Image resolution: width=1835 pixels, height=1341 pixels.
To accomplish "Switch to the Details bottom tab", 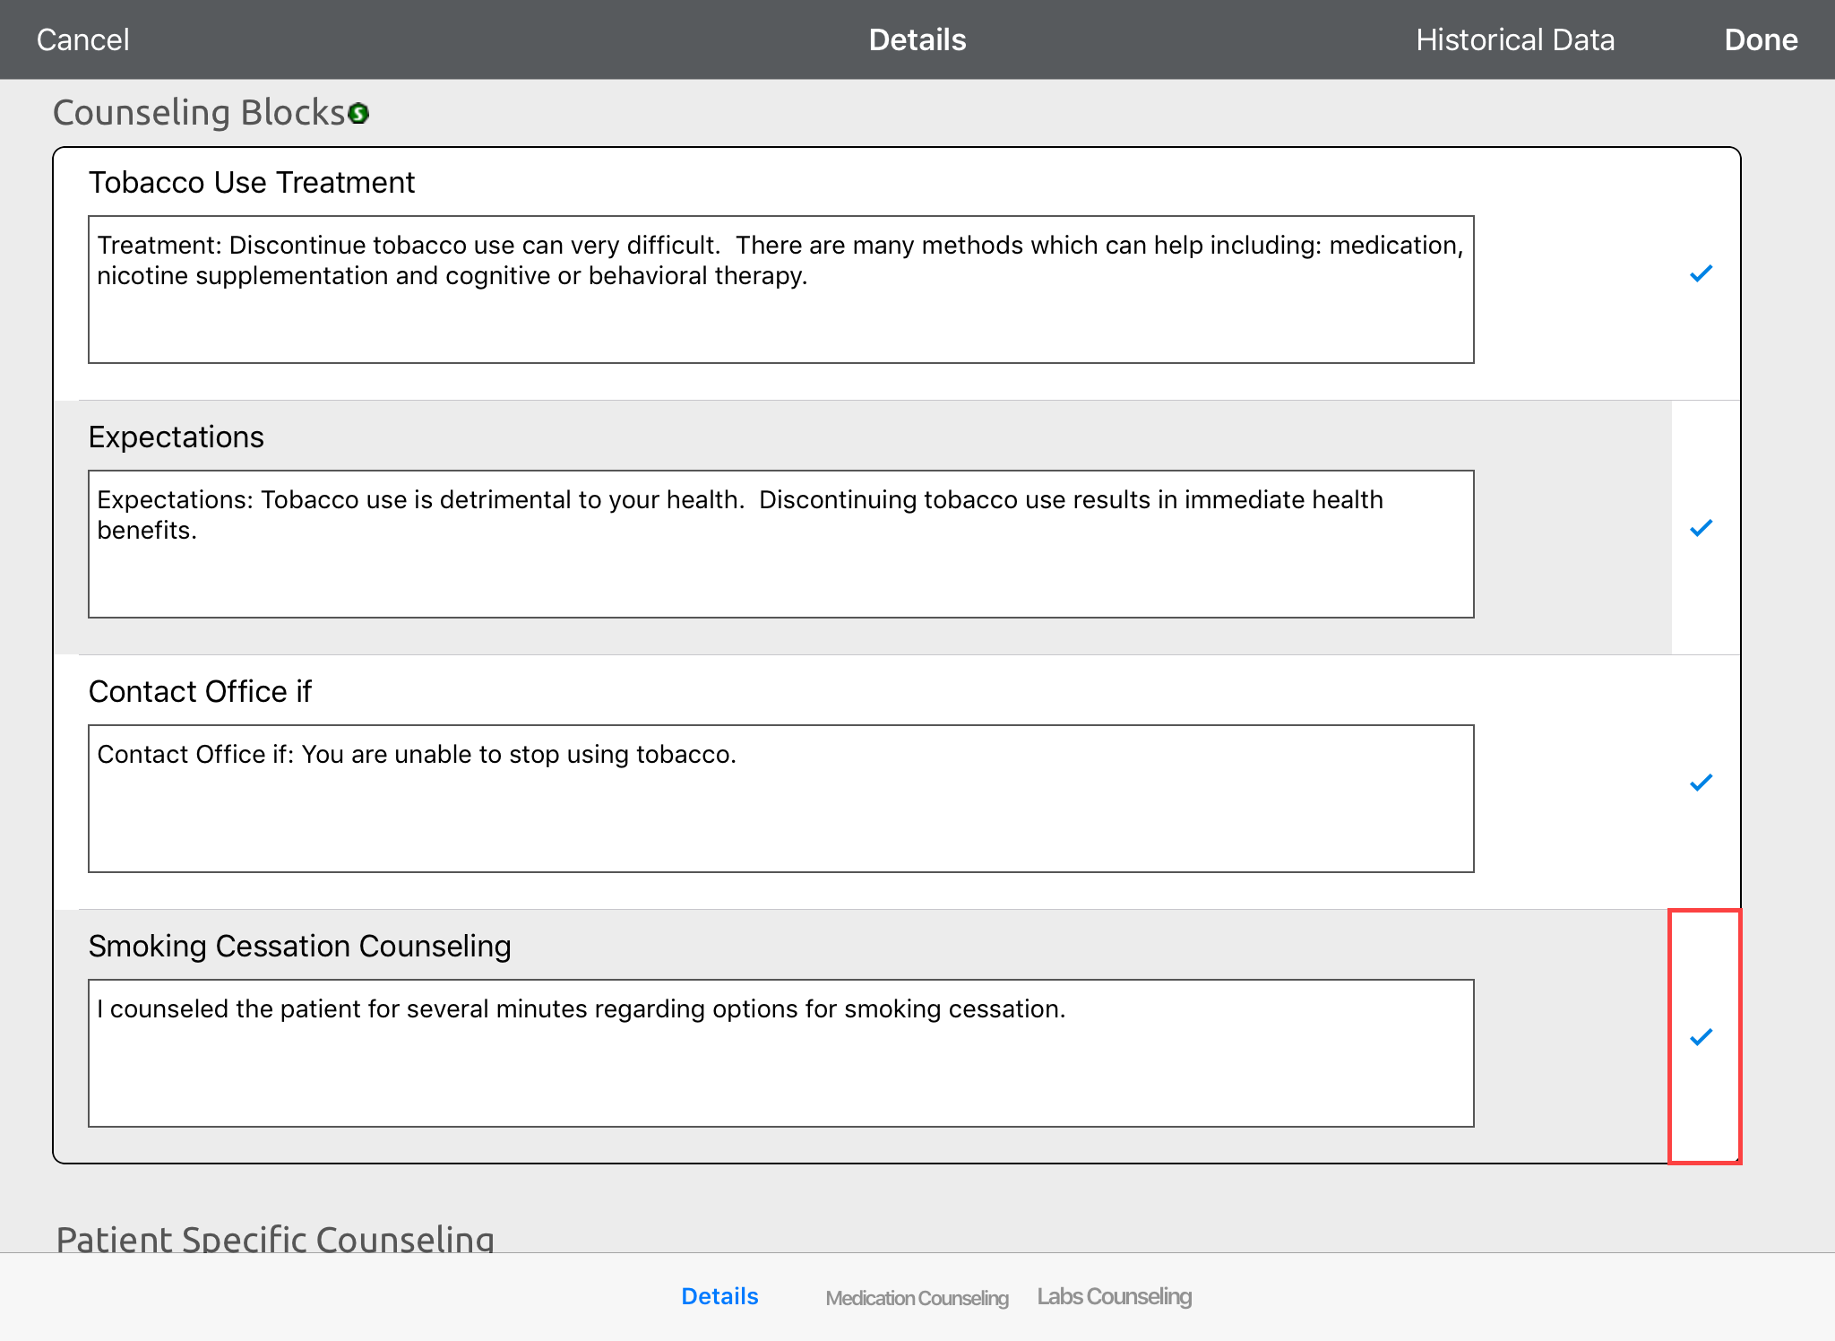I will [x=719, y=1296].
